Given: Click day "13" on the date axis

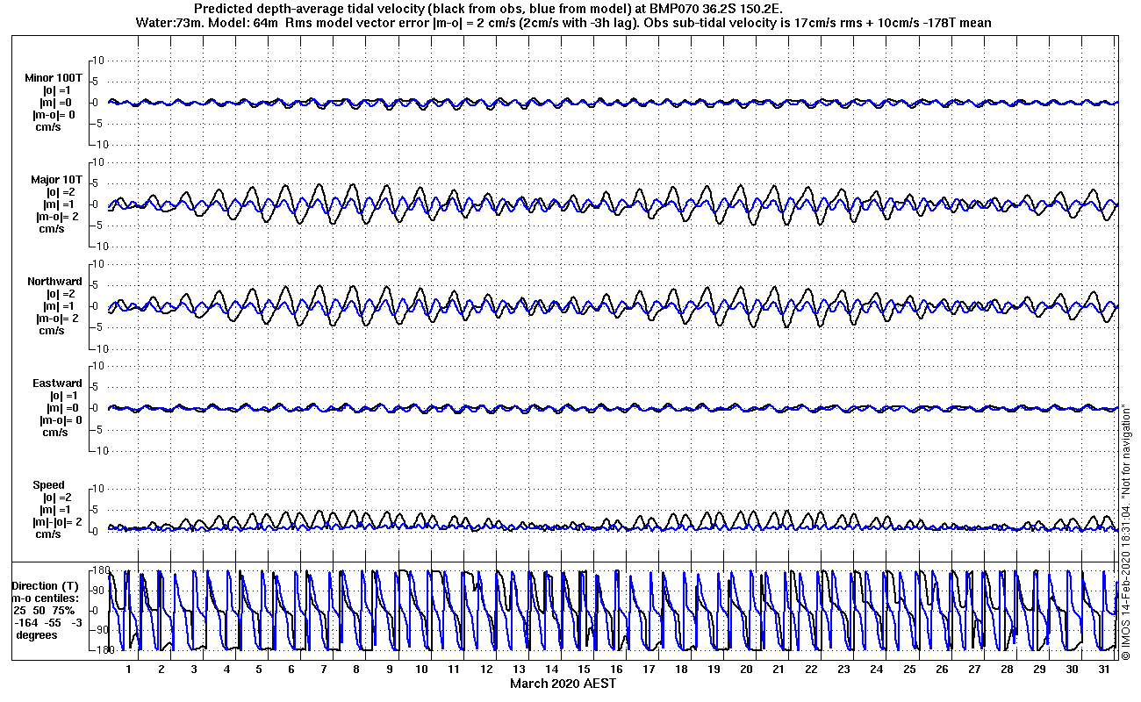Looking at the screenshot, I should click(x=519, y=670).
